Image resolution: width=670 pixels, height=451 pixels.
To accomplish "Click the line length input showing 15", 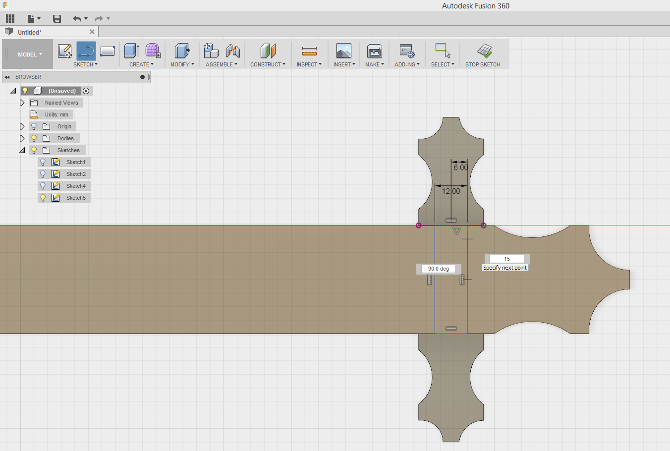I will click(507, 259).
